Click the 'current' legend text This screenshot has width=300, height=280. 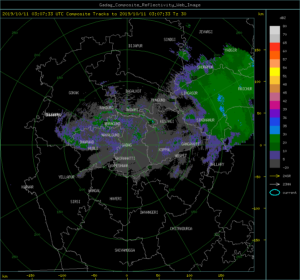(289, 193)
